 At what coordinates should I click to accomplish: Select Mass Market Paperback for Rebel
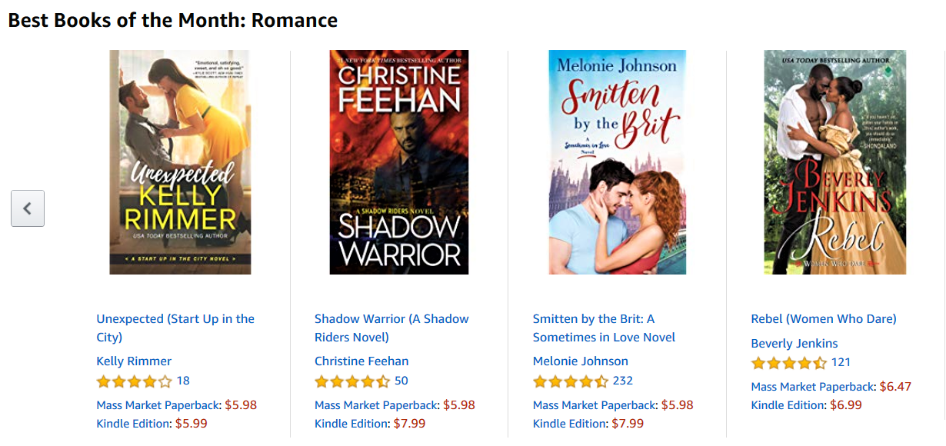pyautogui.click(x=813, y=387)
